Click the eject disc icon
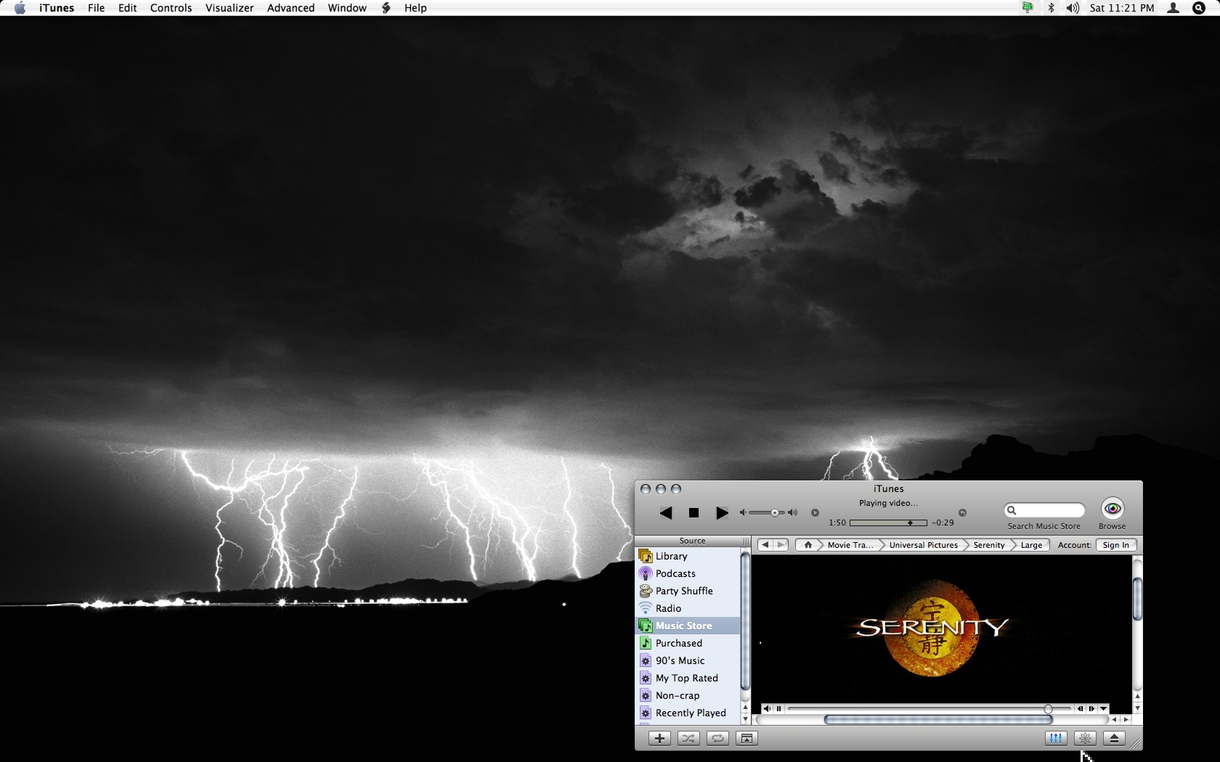This screenshot has height=762, width=1220. tap(1114, 738)
